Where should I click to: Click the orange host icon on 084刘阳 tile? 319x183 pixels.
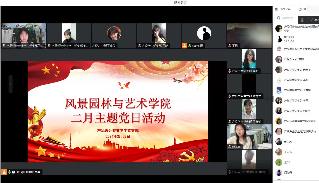[x=185, y=45]
